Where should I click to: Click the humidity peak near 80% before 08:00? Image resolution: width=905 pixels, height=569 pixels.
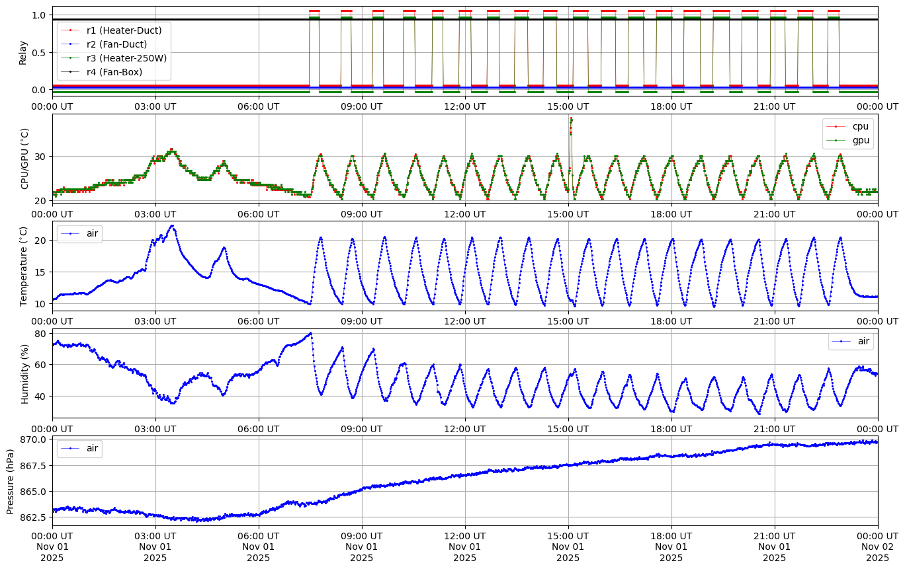point(310,333)
